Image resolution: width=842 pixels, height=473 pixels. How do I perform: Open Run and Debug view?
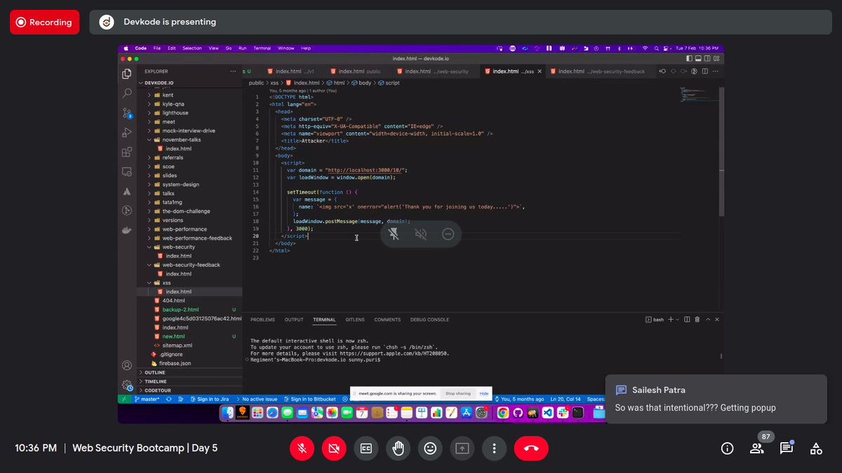coord(127,132)
